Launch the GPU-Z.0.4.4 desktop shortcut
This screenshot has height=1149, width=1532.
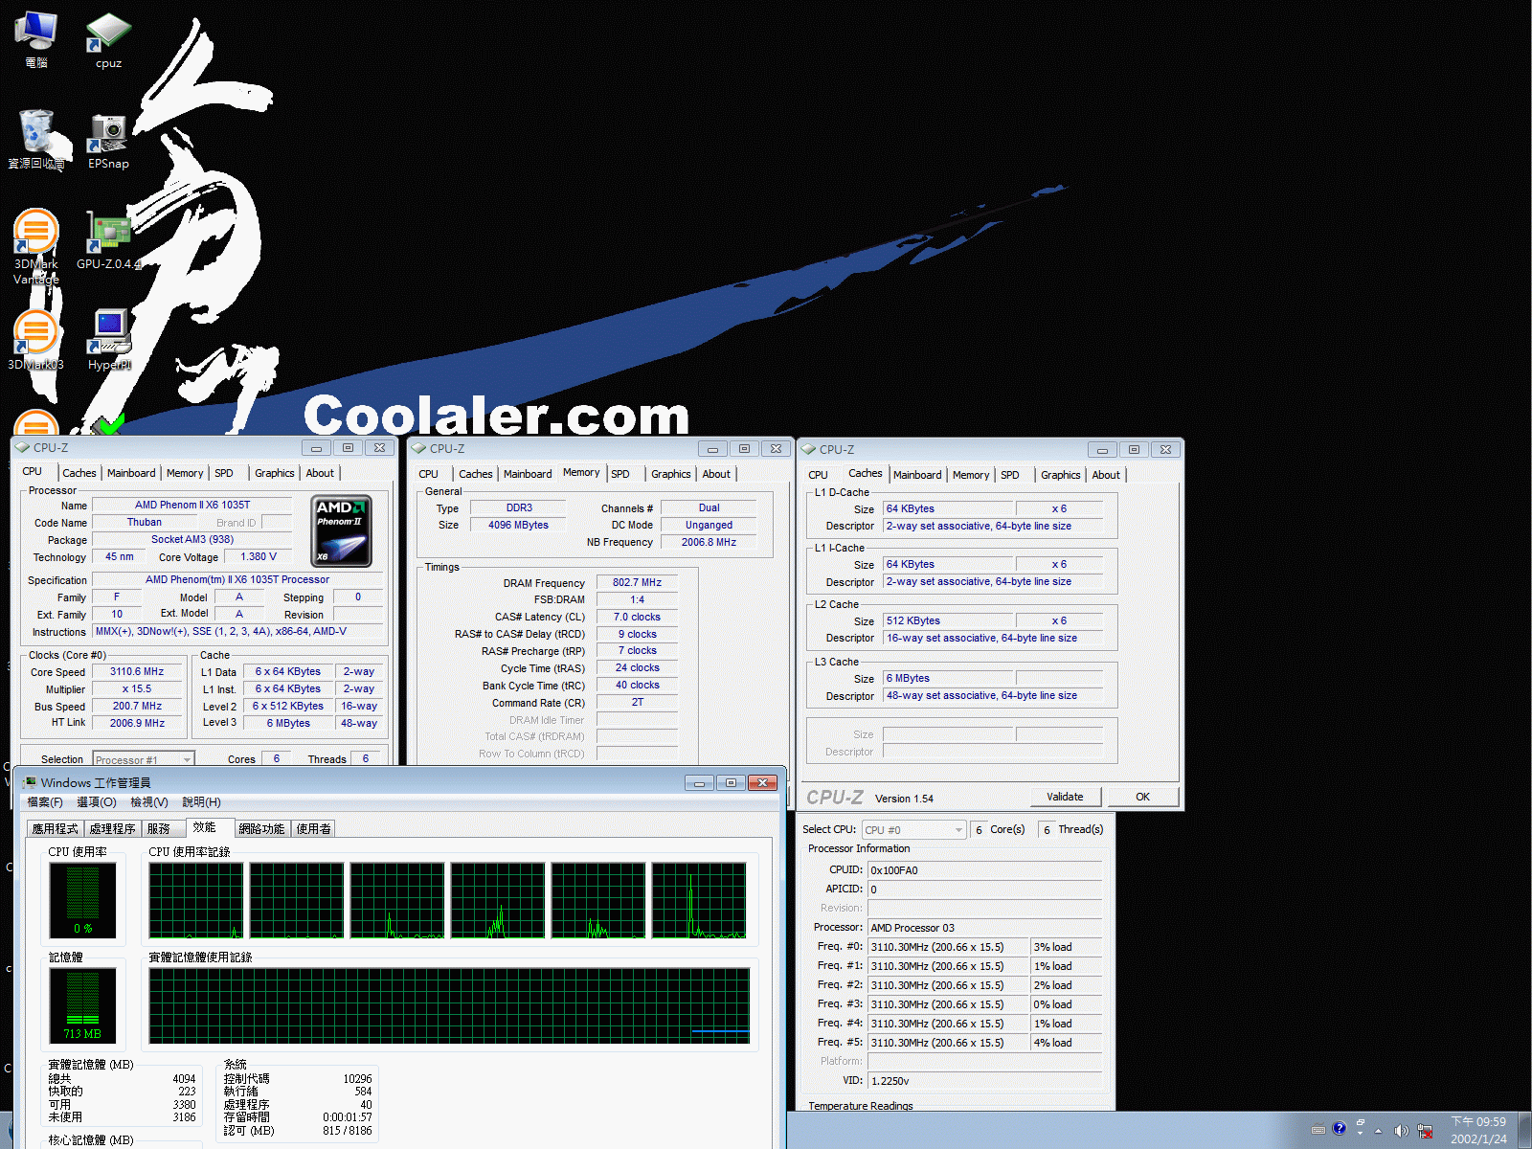[108, 240]
